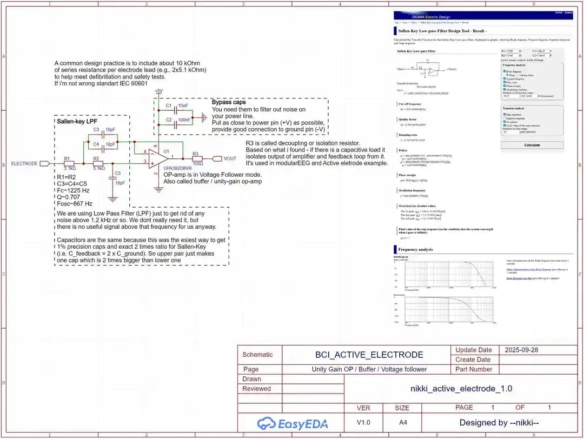Click the R1 value input field

pos(512,51)
